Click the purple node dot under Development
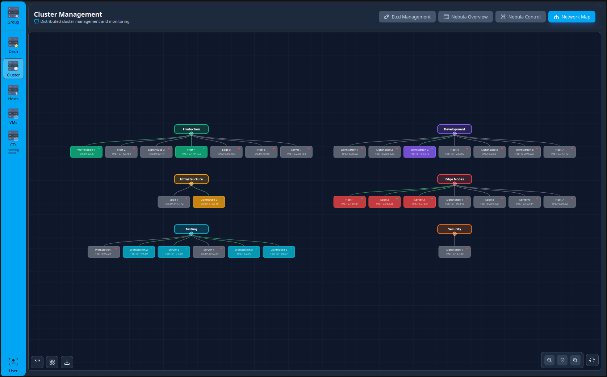This screenshot has height=377, width=607. tap(454, 134)
